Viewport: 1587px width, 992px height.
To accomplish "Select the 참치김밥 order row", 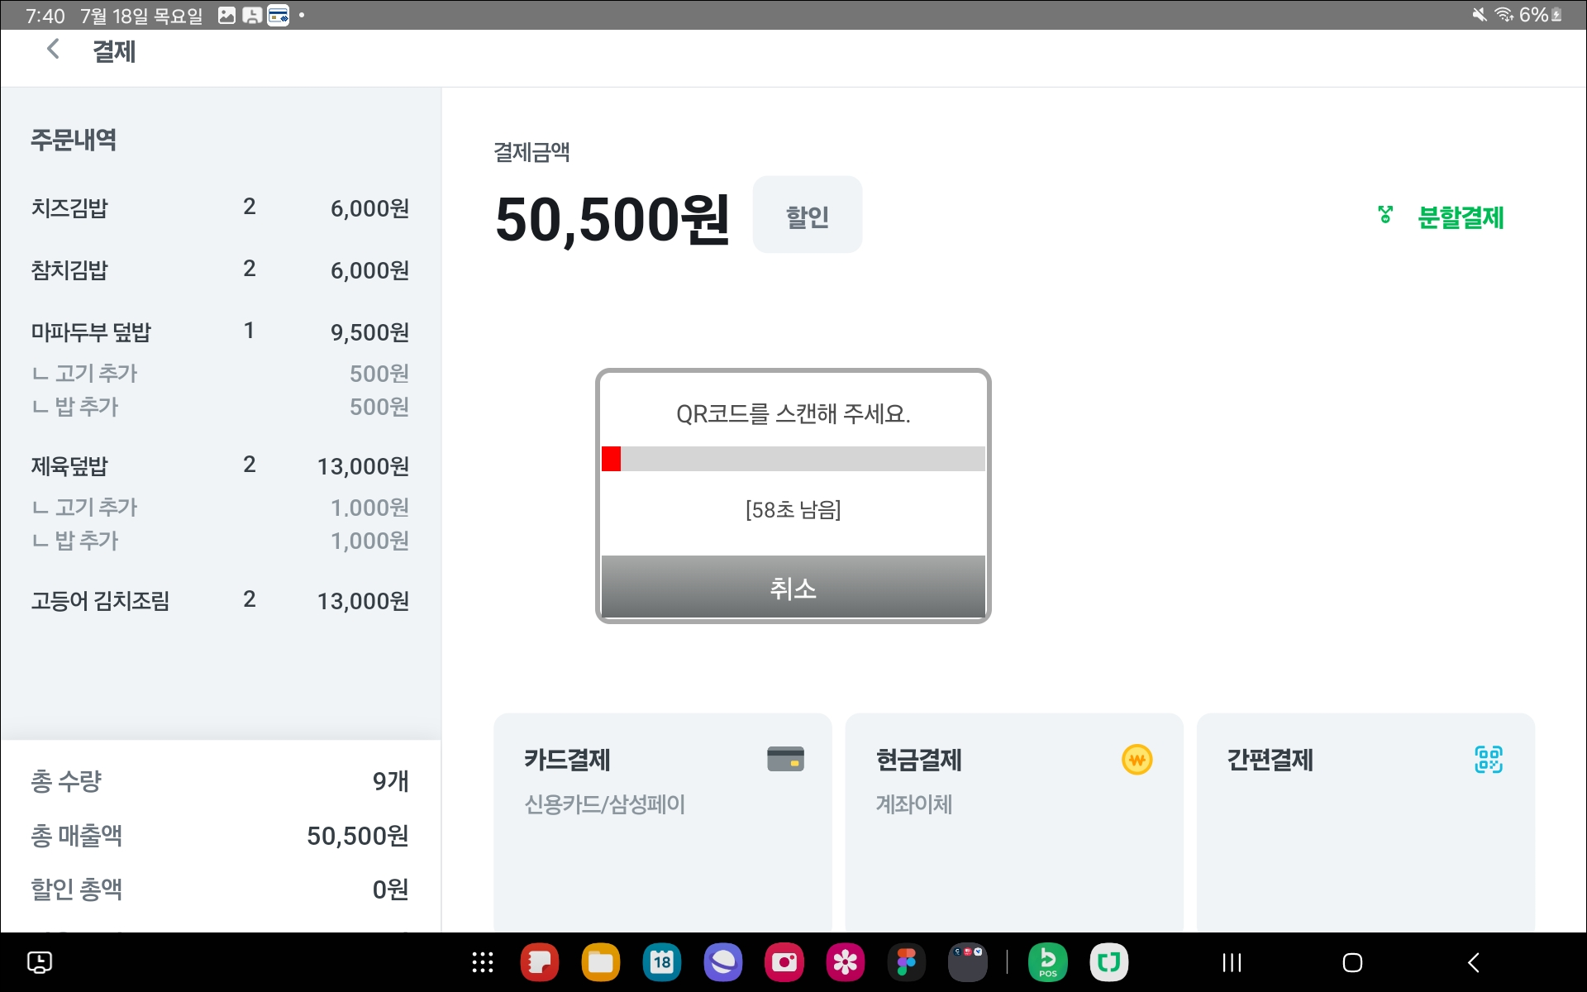I will pyautogui.click(x=221, y=269).
